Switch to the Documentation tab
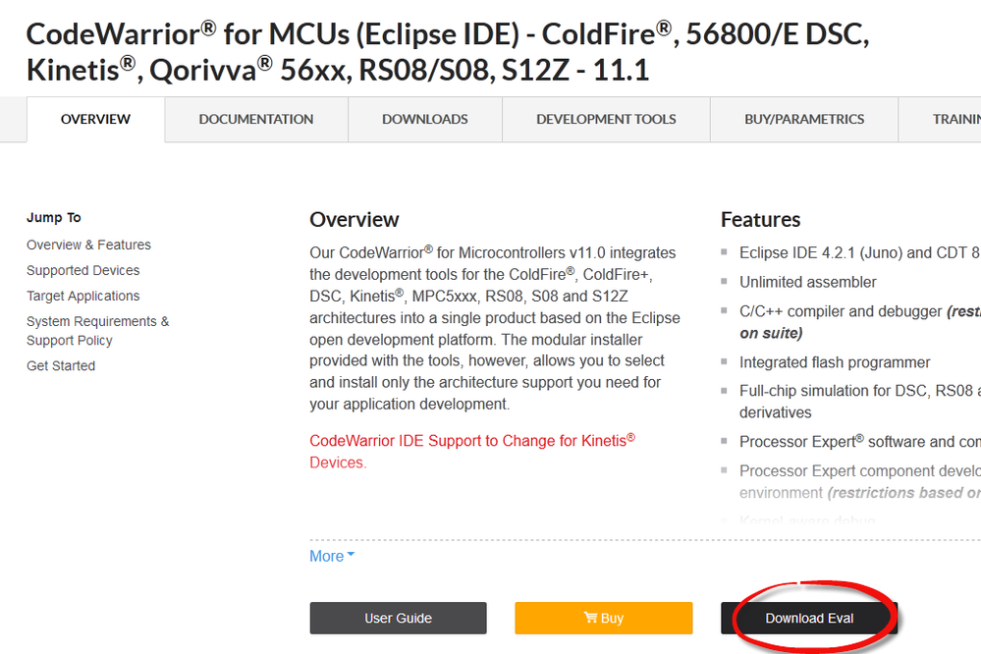This screenshot has height=654, width=981. 256,120
